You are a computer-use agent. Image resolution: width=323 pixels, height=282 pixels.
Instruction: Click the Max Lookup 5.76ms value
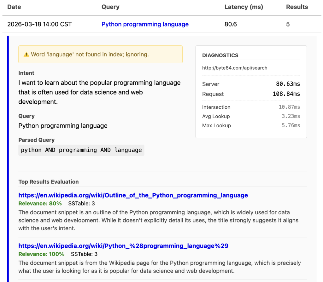point(291,125)
